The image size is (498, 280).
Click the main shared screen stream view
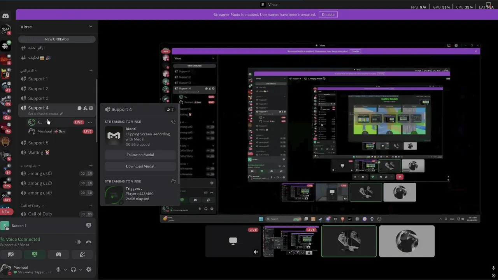tap(320, 133)
